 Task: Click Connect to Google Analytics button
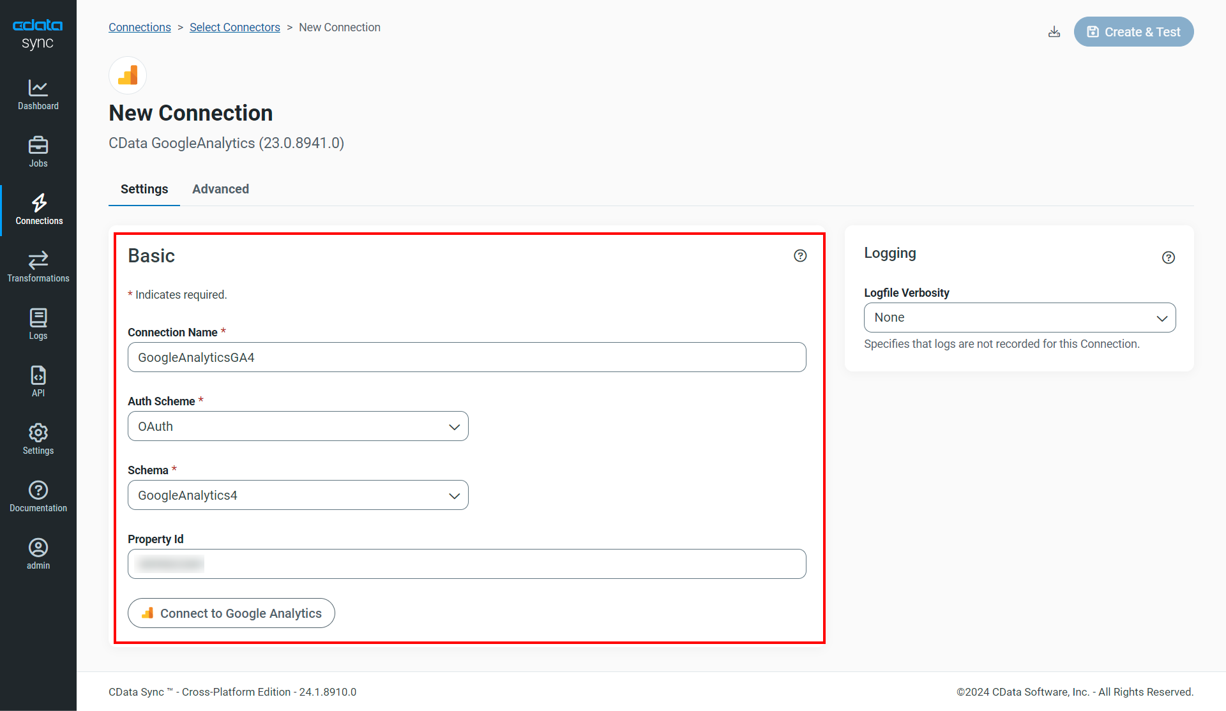point(231,613)
